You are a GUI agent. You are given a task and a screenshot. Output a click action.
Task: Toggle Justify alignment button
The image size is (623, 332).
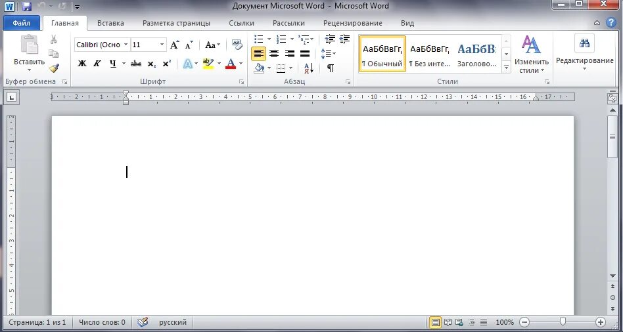click(305, 53)
